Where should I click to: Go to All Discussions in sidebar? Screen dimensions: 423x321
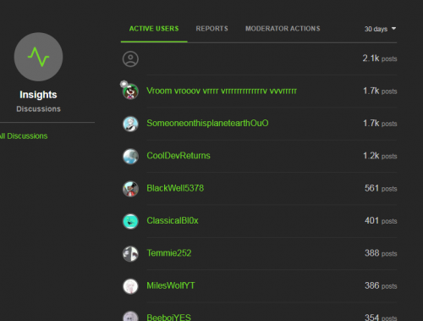(24, 136)
